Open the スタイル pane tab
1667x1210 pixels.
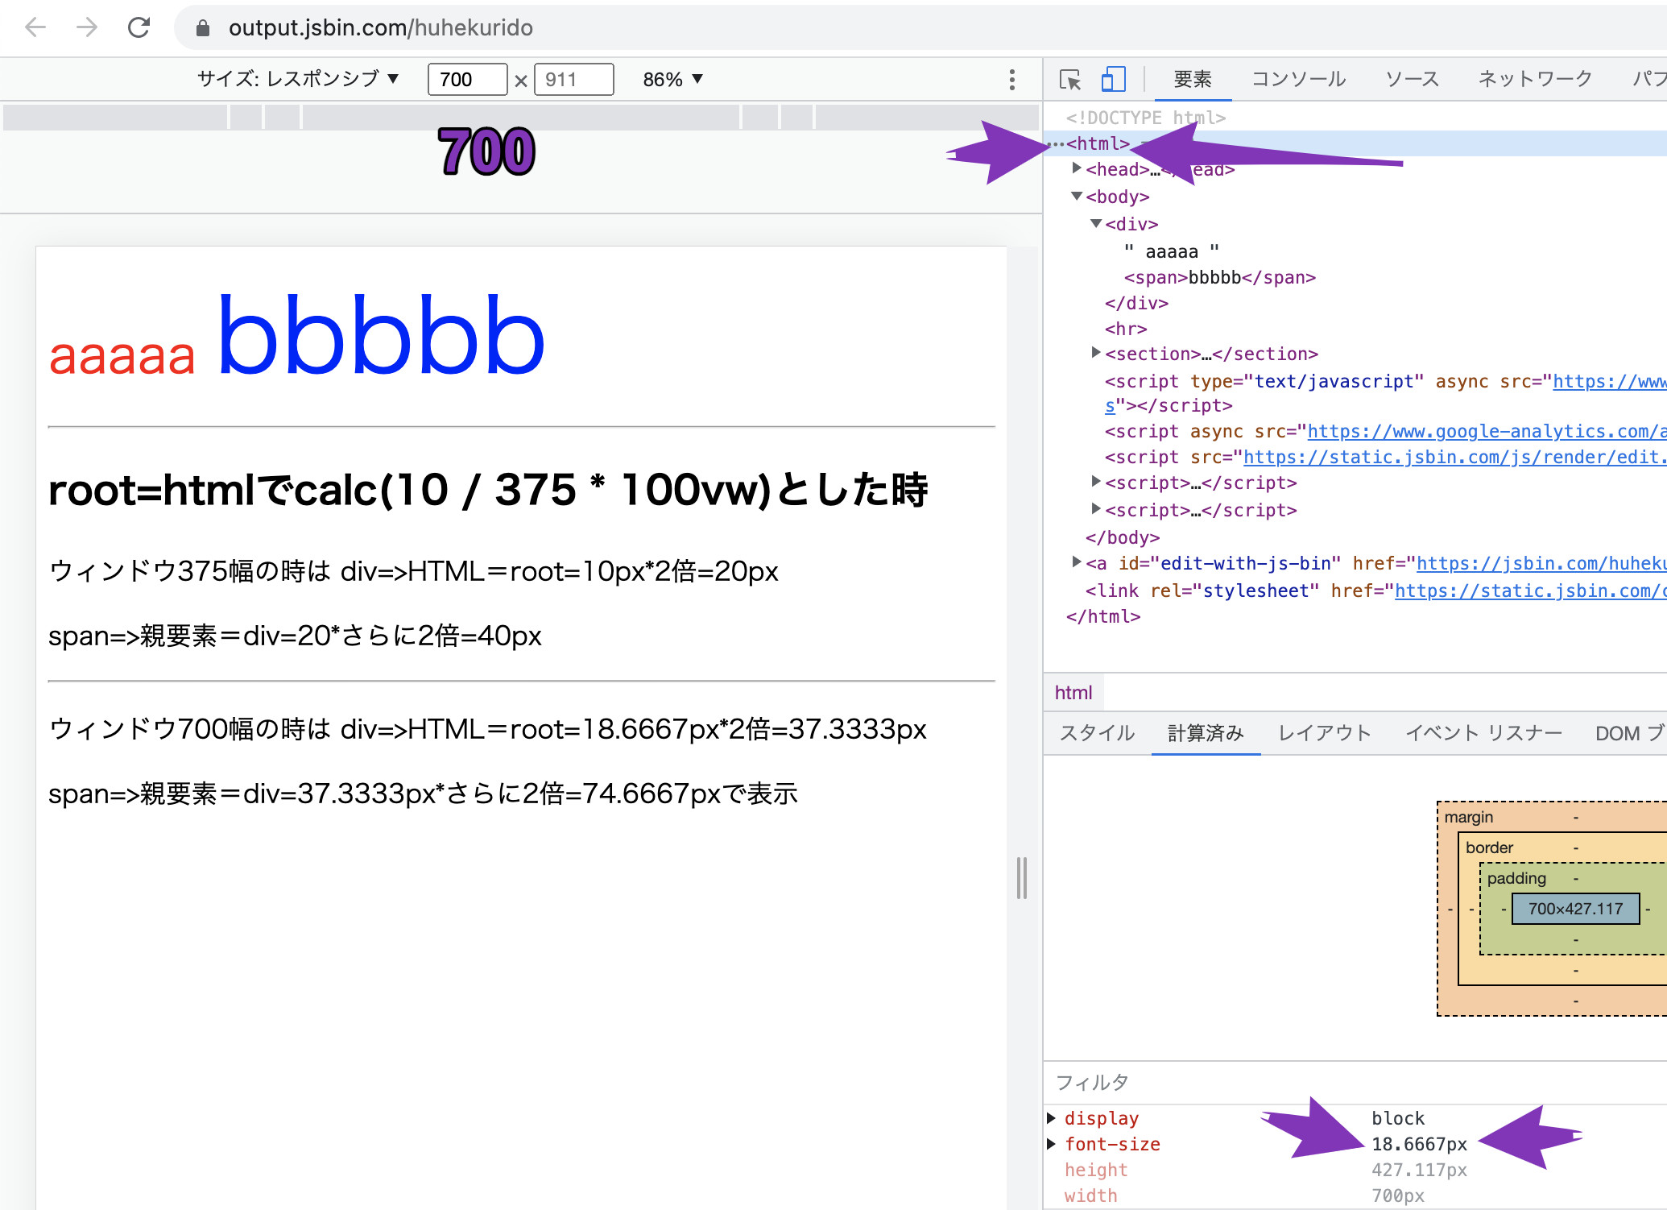(x=1097, y=733)
